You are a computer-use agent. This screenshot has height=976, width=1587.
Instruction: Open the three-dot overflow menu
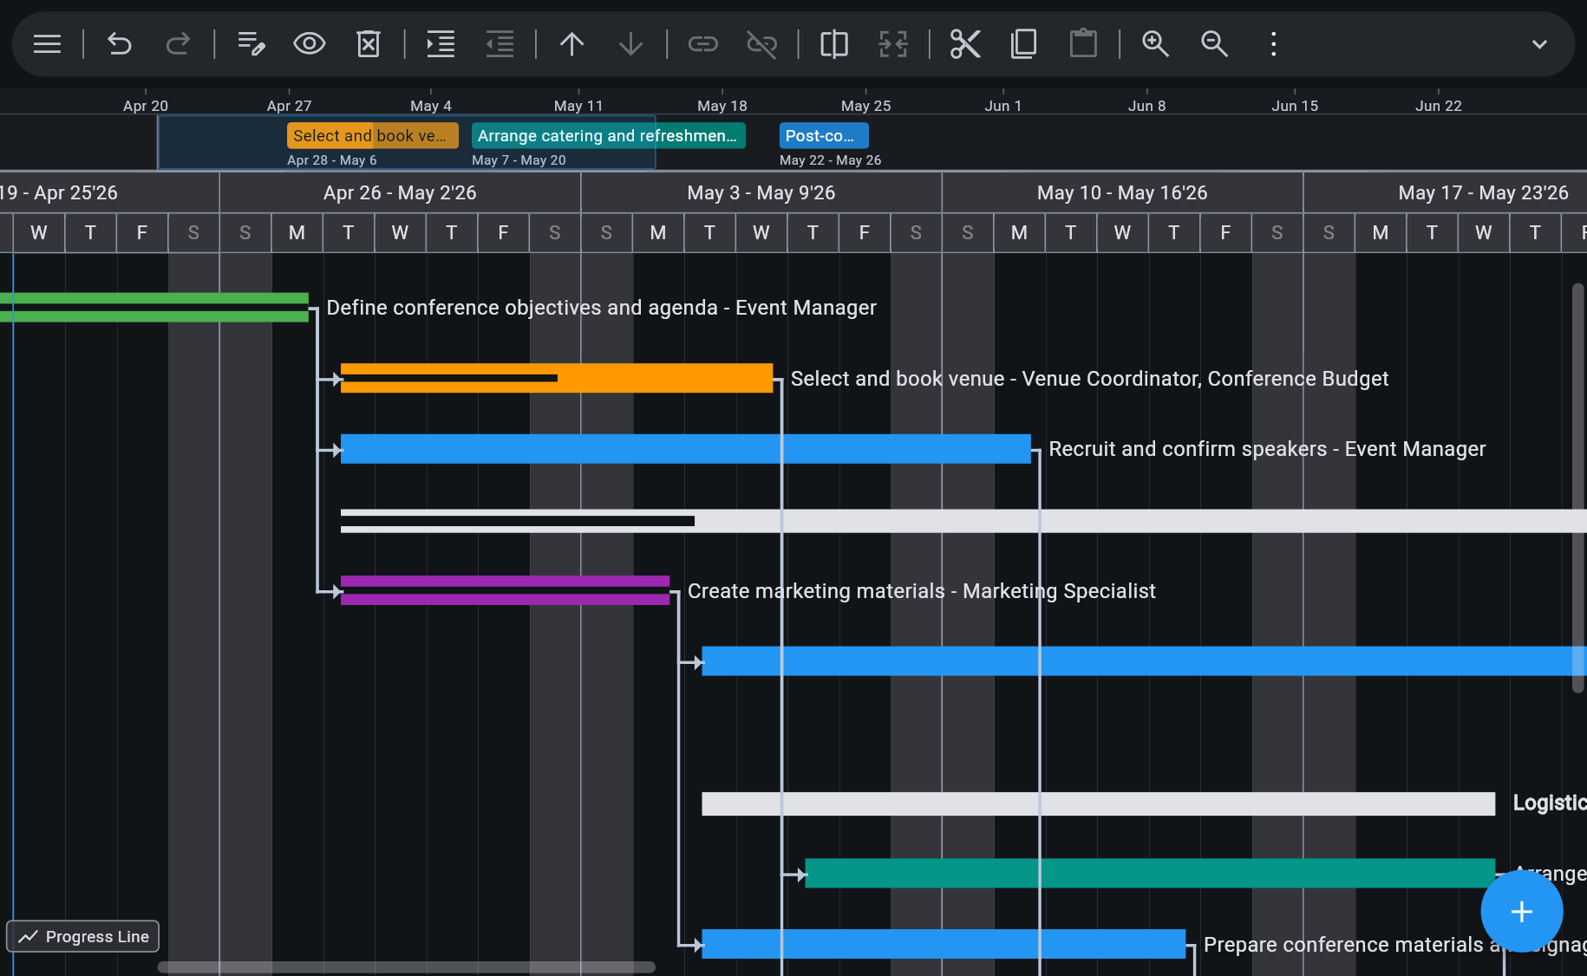[1272, 43]
